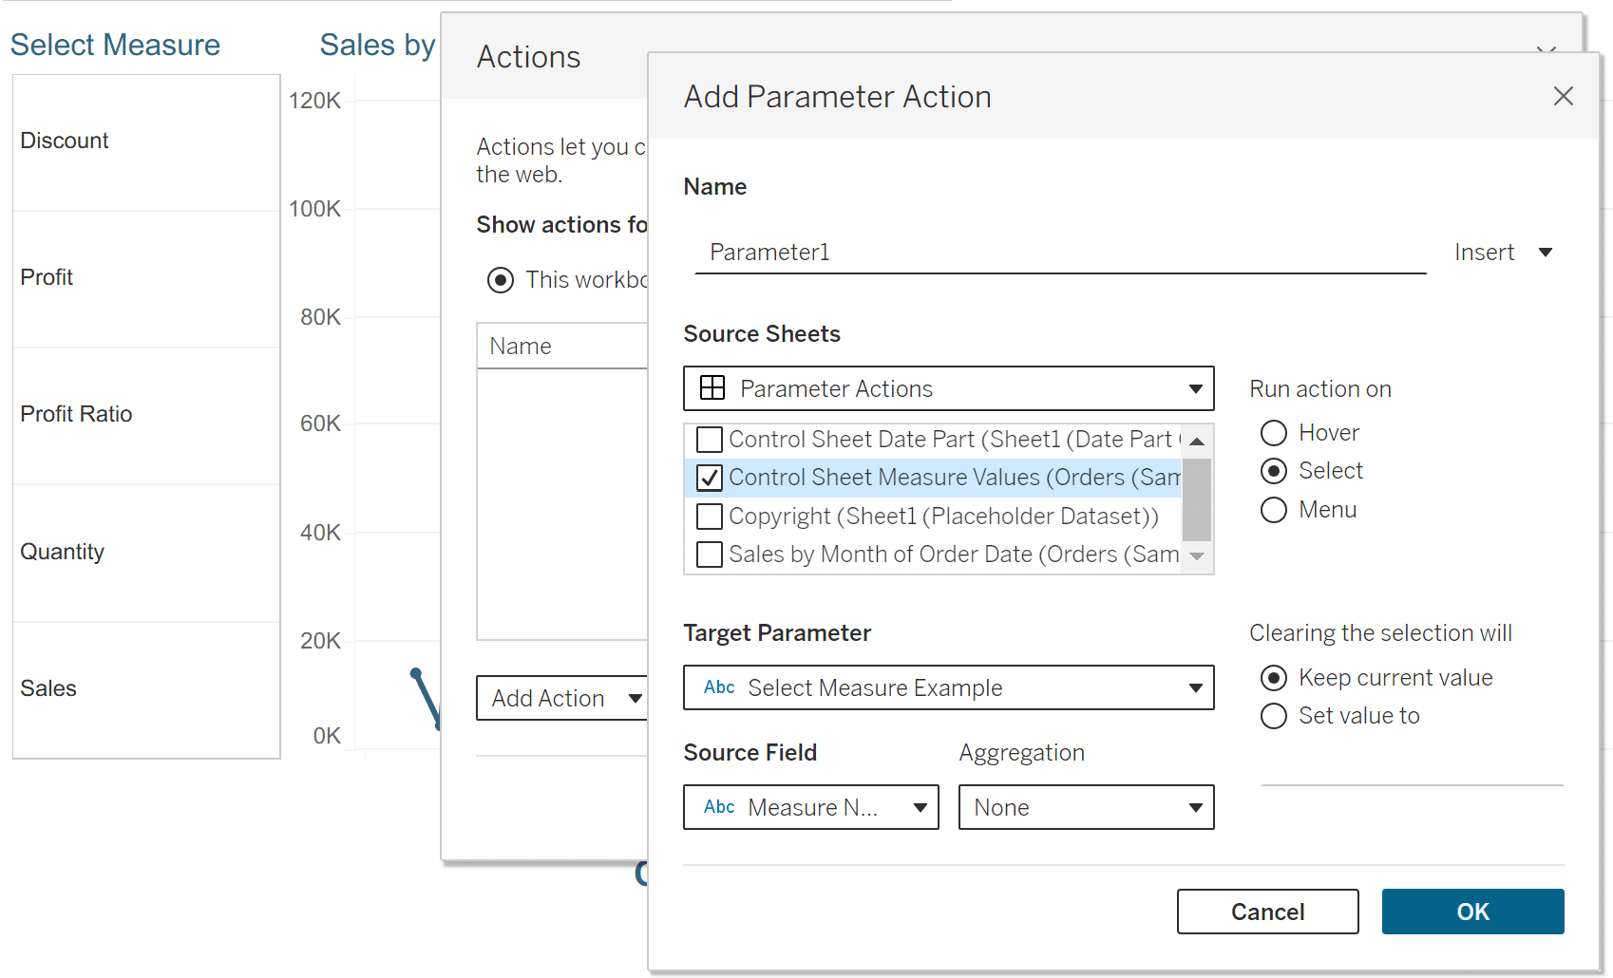1613x978 pixels.
Task: Click the Abc icon in the Source Field dropdown
Action: pos(719,807)
